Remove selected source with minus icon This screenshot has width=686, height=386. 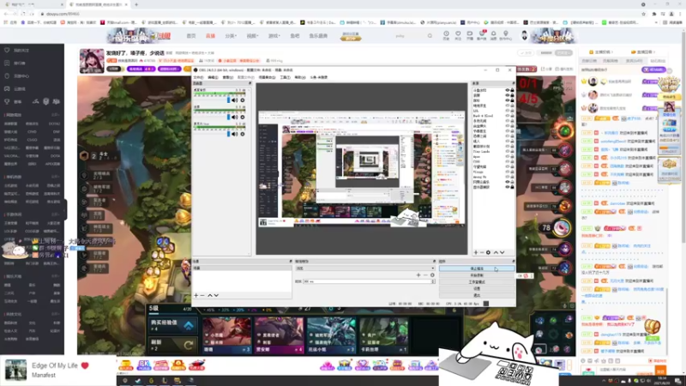[x=482, y=252]
